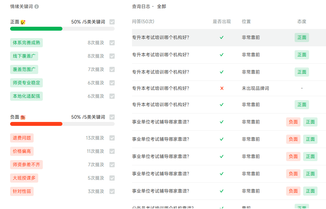Click the 态度 column header

[302, 22]
